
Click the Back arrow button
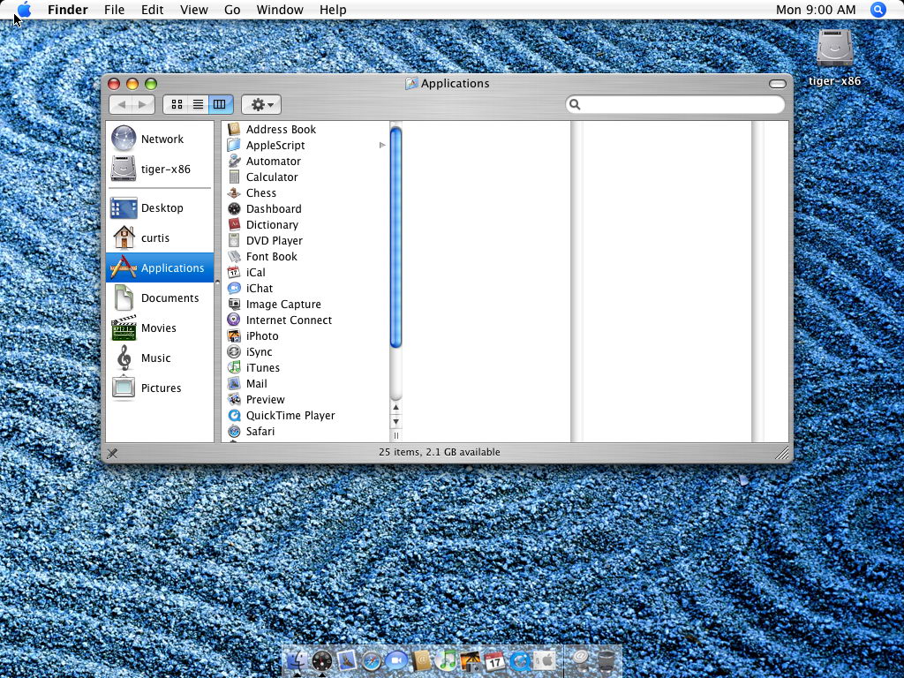121,104
